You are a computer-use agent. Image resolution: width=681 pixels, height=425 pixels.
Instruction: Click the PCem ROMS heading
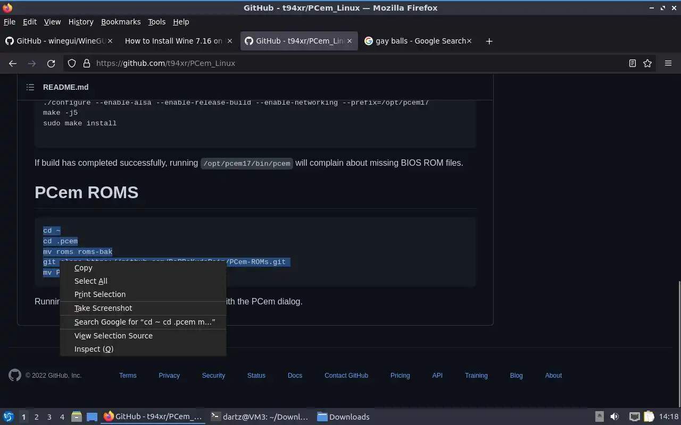(86, 192)
